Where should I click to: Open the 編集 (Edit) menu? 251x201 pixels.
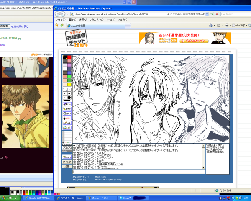coord(72,20)
